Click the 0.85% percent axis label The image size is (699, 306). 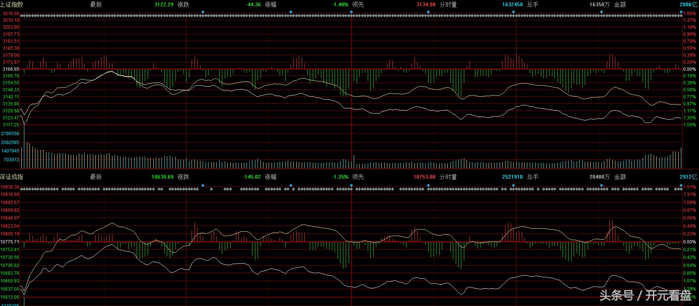tap(690, 273)
